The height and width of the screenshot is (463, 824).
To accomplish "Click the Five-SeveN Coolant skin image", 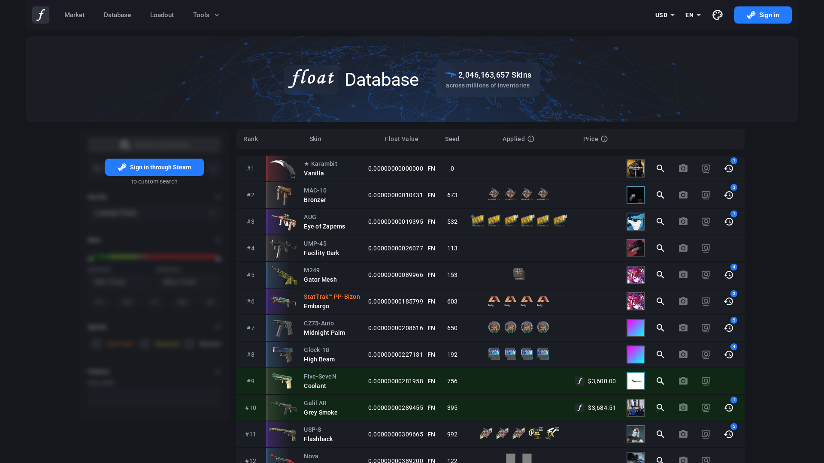I will click(282, 381).
